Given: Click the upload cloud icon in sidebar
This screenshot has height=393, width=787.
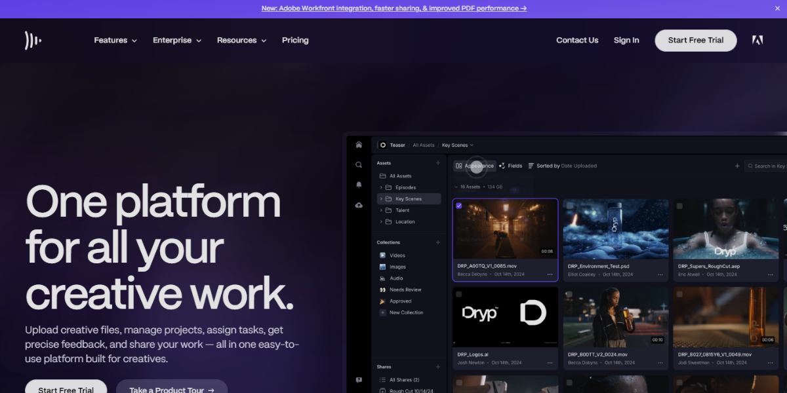Looking at the screenshot, I should pyautogui.click(x=358, y=205).
